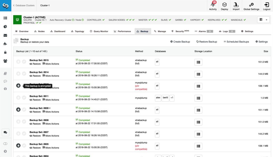Viewport: 273px width, 157px height.
Task: Toggle the switch at the bottom of the sidebar
Action: click(x=5, y=143)
